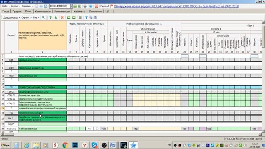This screenshot has height=149, width=265.
Task: Select the ПРОФЕССИОНАЛЬНАЯ ПОДГОТОВКА row
Action: pos(42,87)
